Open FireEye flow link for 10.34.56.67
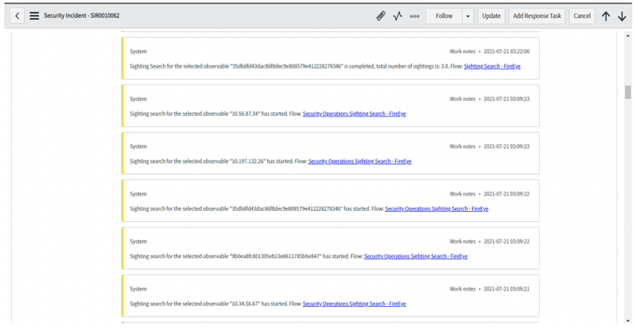The width and height of the screenshot is (636, 331). tap(354, 304)
